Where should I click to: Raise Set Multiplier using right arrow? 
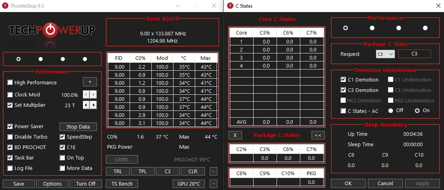pos(93,105)
